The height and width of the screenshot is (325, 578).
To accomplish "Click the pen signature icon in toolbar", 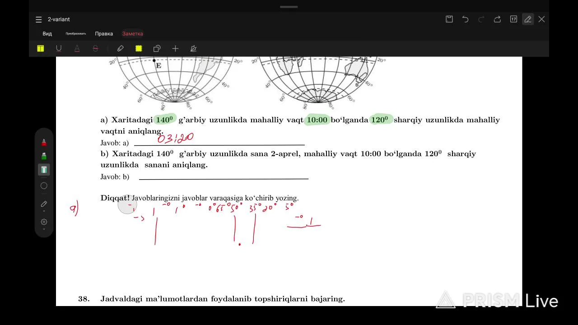I will [x=193, y=48].
